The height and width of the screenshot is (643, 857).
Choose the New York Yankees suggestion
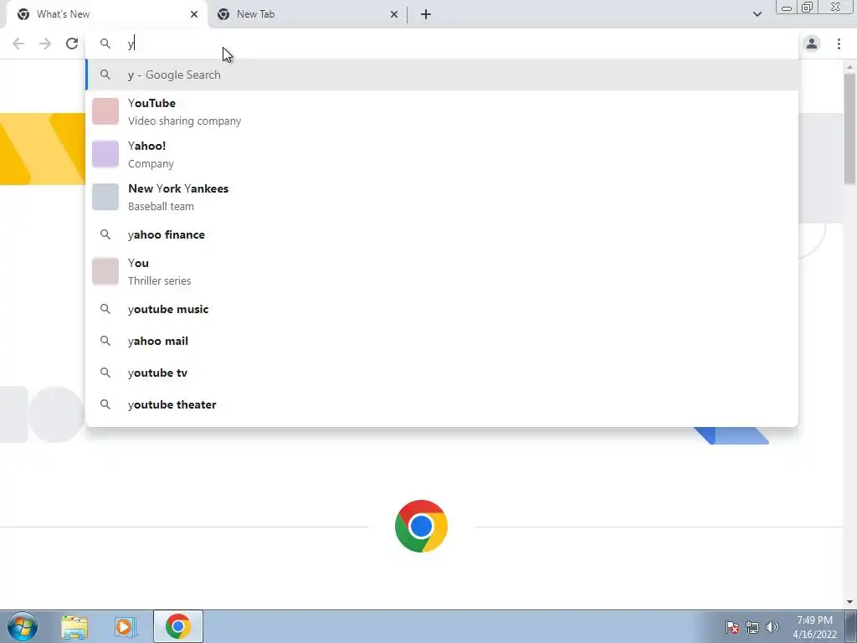442,197
